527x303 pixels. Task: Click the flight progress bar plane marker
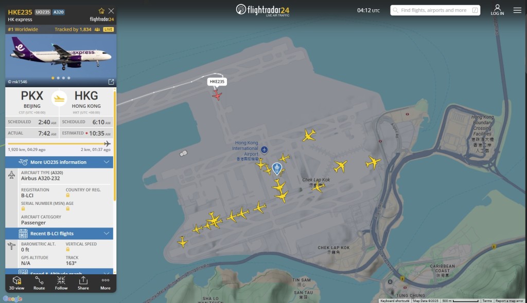point(107,144)
